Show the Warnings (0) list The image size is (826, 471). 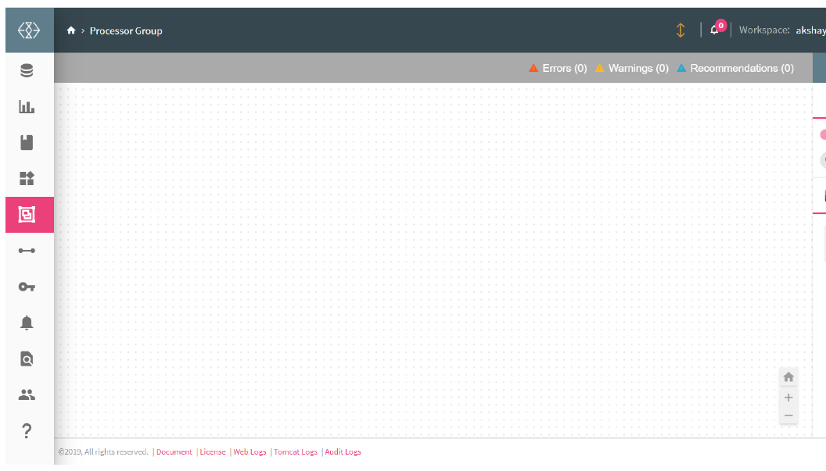tap(632, 69)
